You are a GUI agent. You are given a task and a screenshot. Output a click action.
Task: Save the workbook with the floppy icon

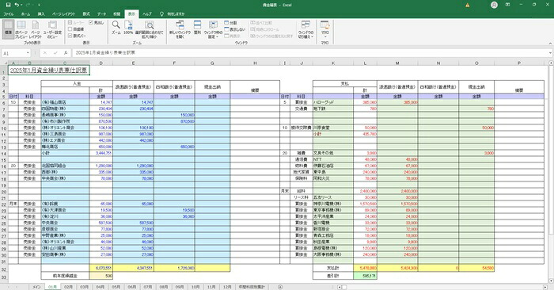click(x=9, y=5)
